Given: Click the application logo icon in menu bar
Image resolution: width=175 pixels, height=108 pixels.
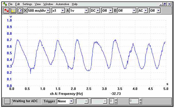Looking at the screenshot, I should pos(4,4).
